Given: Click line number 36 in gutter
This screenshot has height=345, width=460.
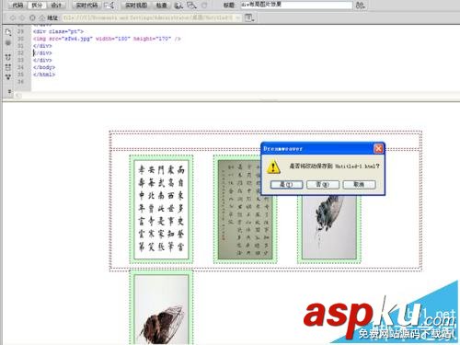Looking at the screenshot, I should click(20, 82).
